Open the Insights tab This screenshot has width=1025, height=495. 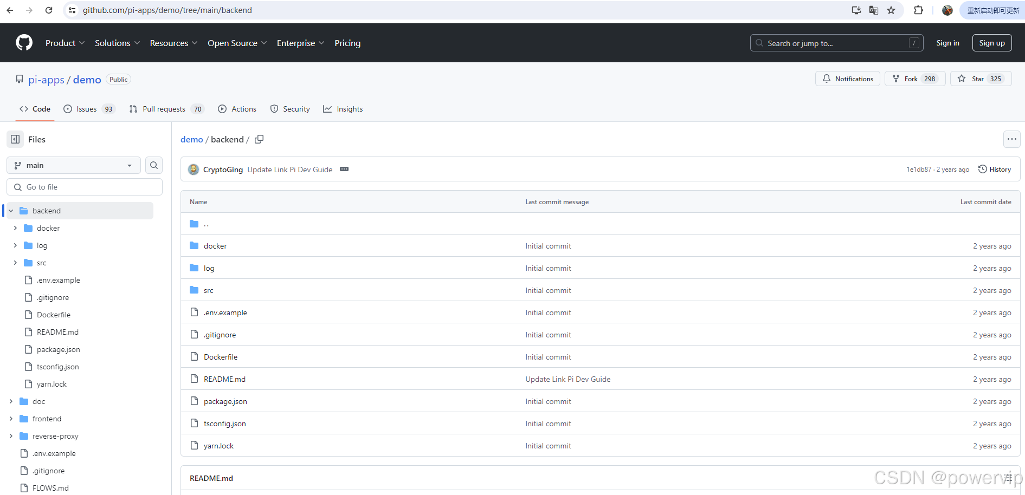point(343,109)
